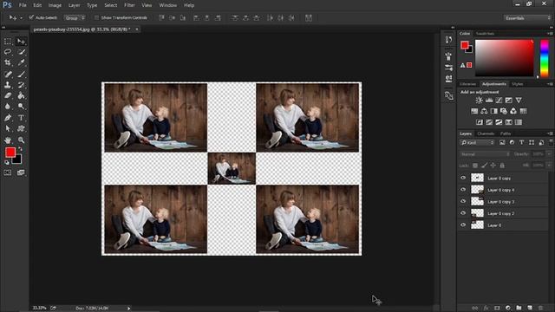This screenshot has height=312, width=555.
Task: Select the Clone Stamp tool
Action: coord(8,85)
